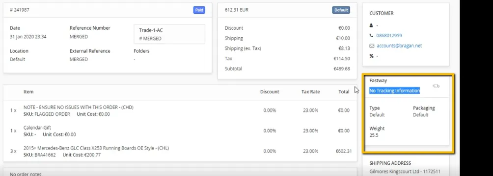Screen dimensions: 493x176
Task: Click the Tax Rate column header
Action: [311, 92]
